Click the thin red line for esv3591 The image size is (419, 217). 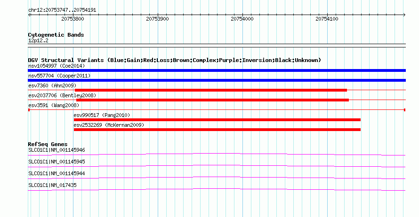[217, 110]
